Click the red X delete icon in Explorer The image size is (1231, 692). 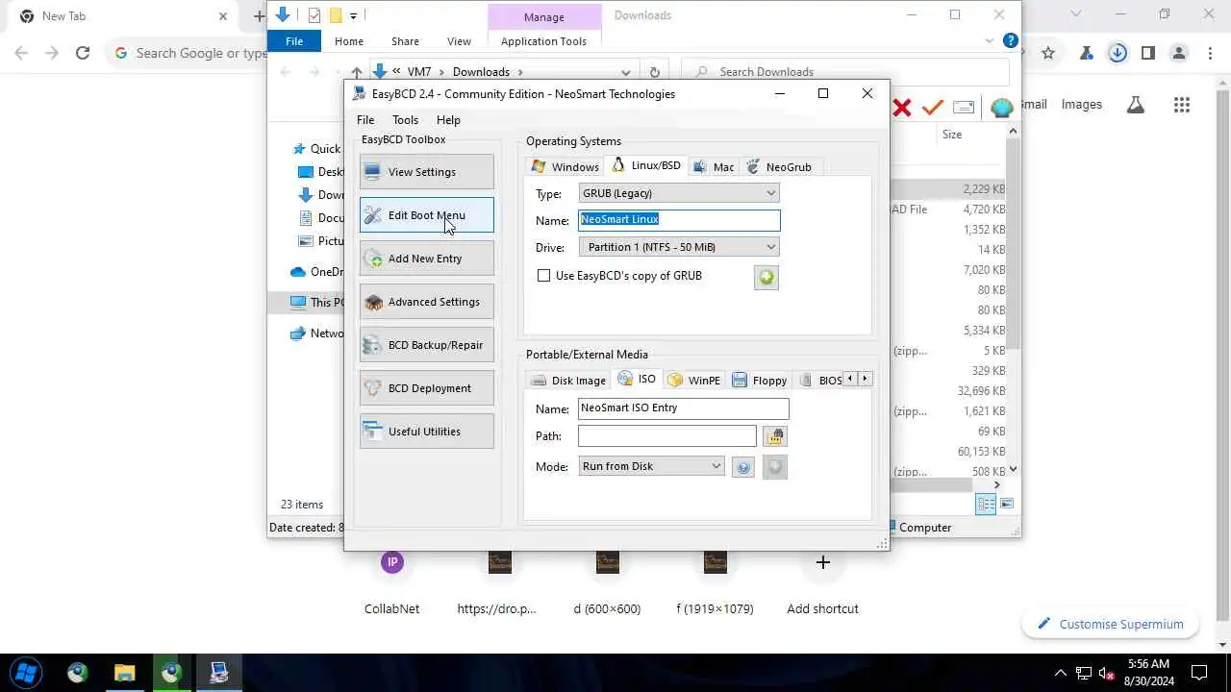tap(902, 108)
